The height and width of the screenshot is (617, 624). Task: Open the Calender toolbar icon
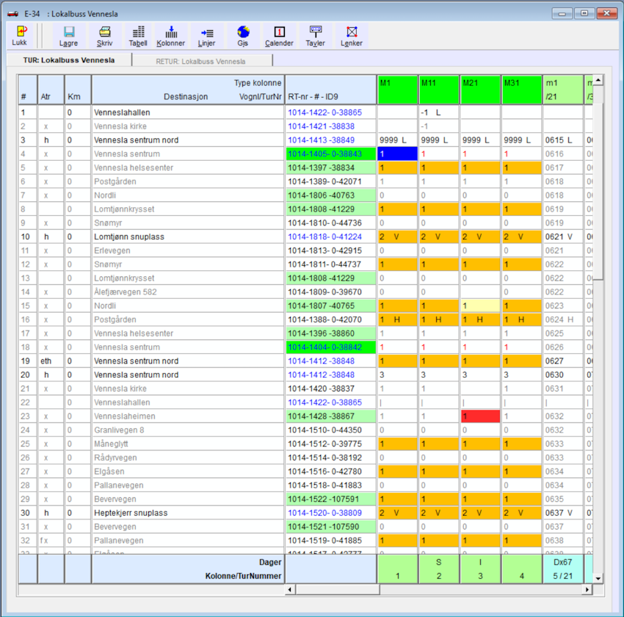279,32
